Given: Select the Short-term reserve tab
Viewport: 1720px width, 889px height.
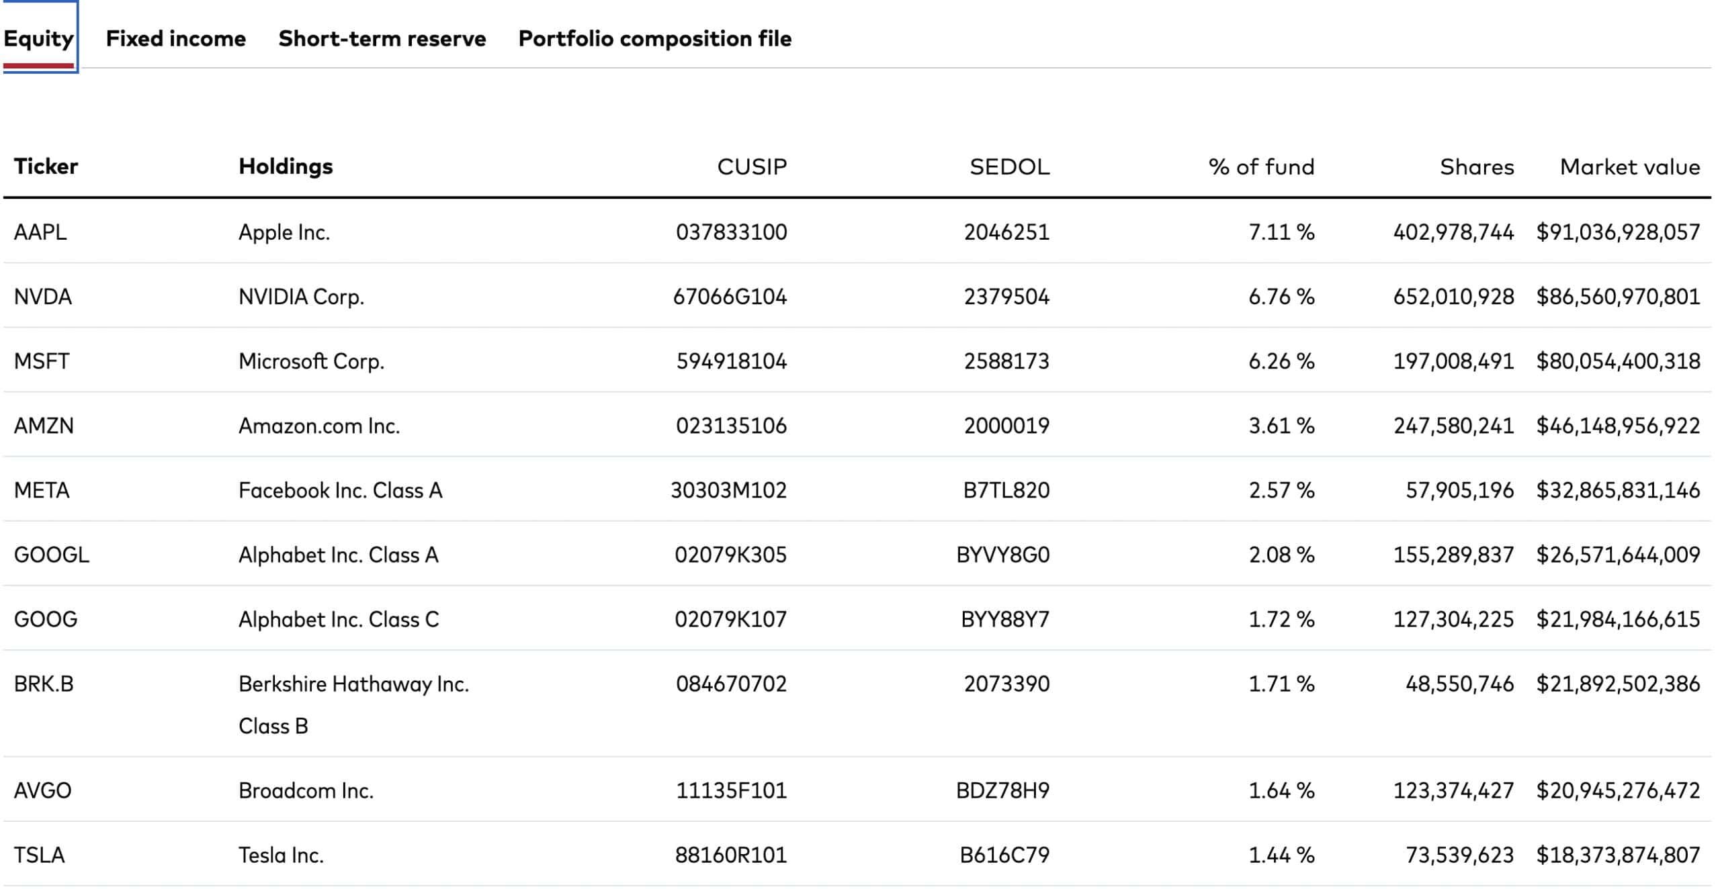Looking at the screenshot, I should [382, 39].
